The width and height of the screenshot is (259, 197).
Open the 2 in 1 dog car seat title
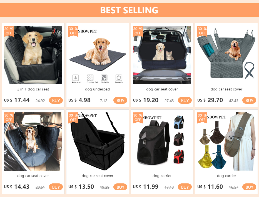tap(33, 89)
